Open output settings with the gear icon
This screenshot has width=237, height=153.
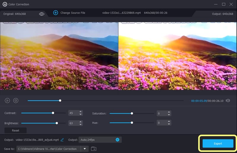117,140
